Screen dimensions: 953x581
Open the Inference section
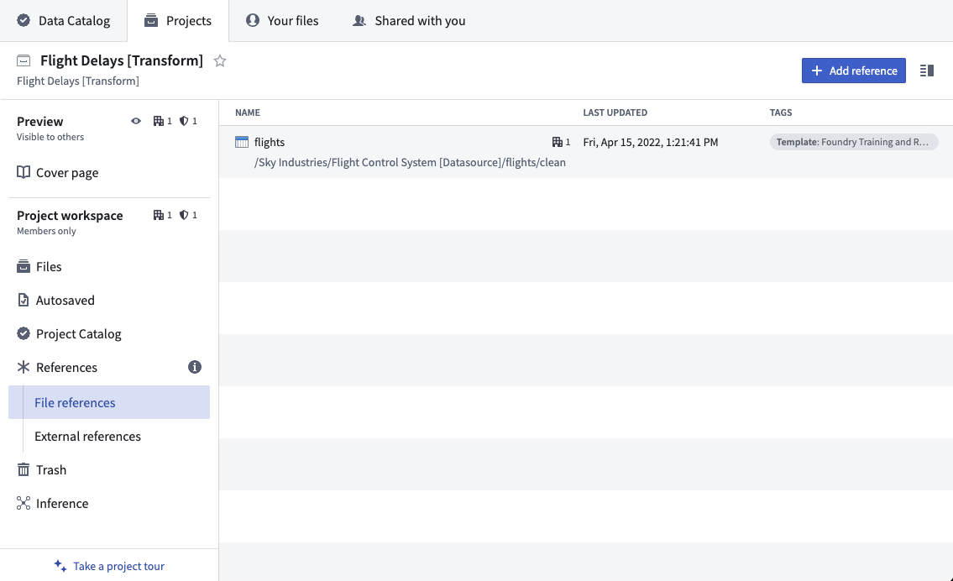pos(109,503)
